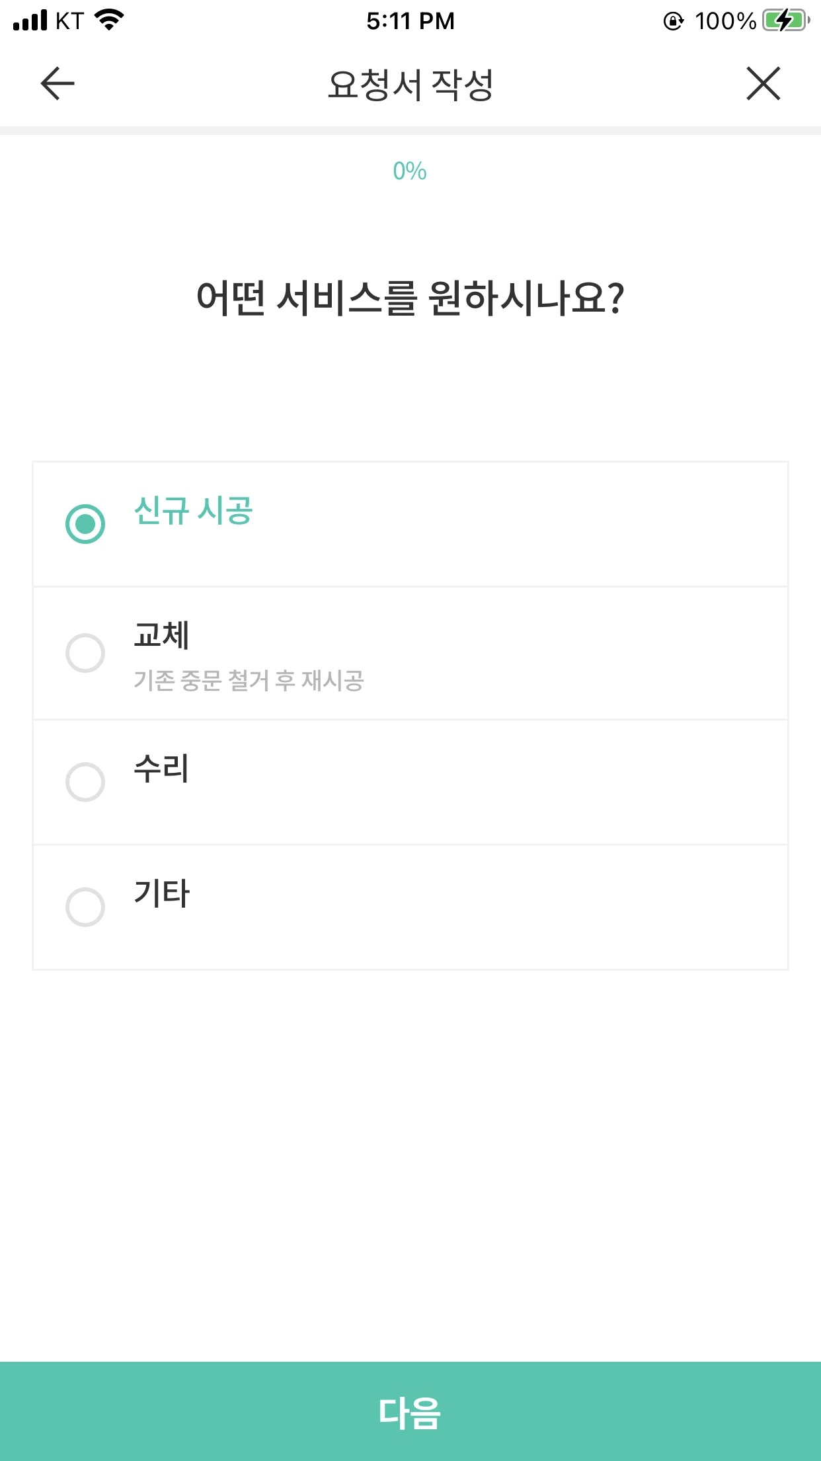Tap the 교체 option title text

[x=161, y=635]
